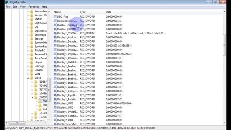Click the data 0x04070400 (67568640)
231x130 pixels.
[x=118, y=103]
